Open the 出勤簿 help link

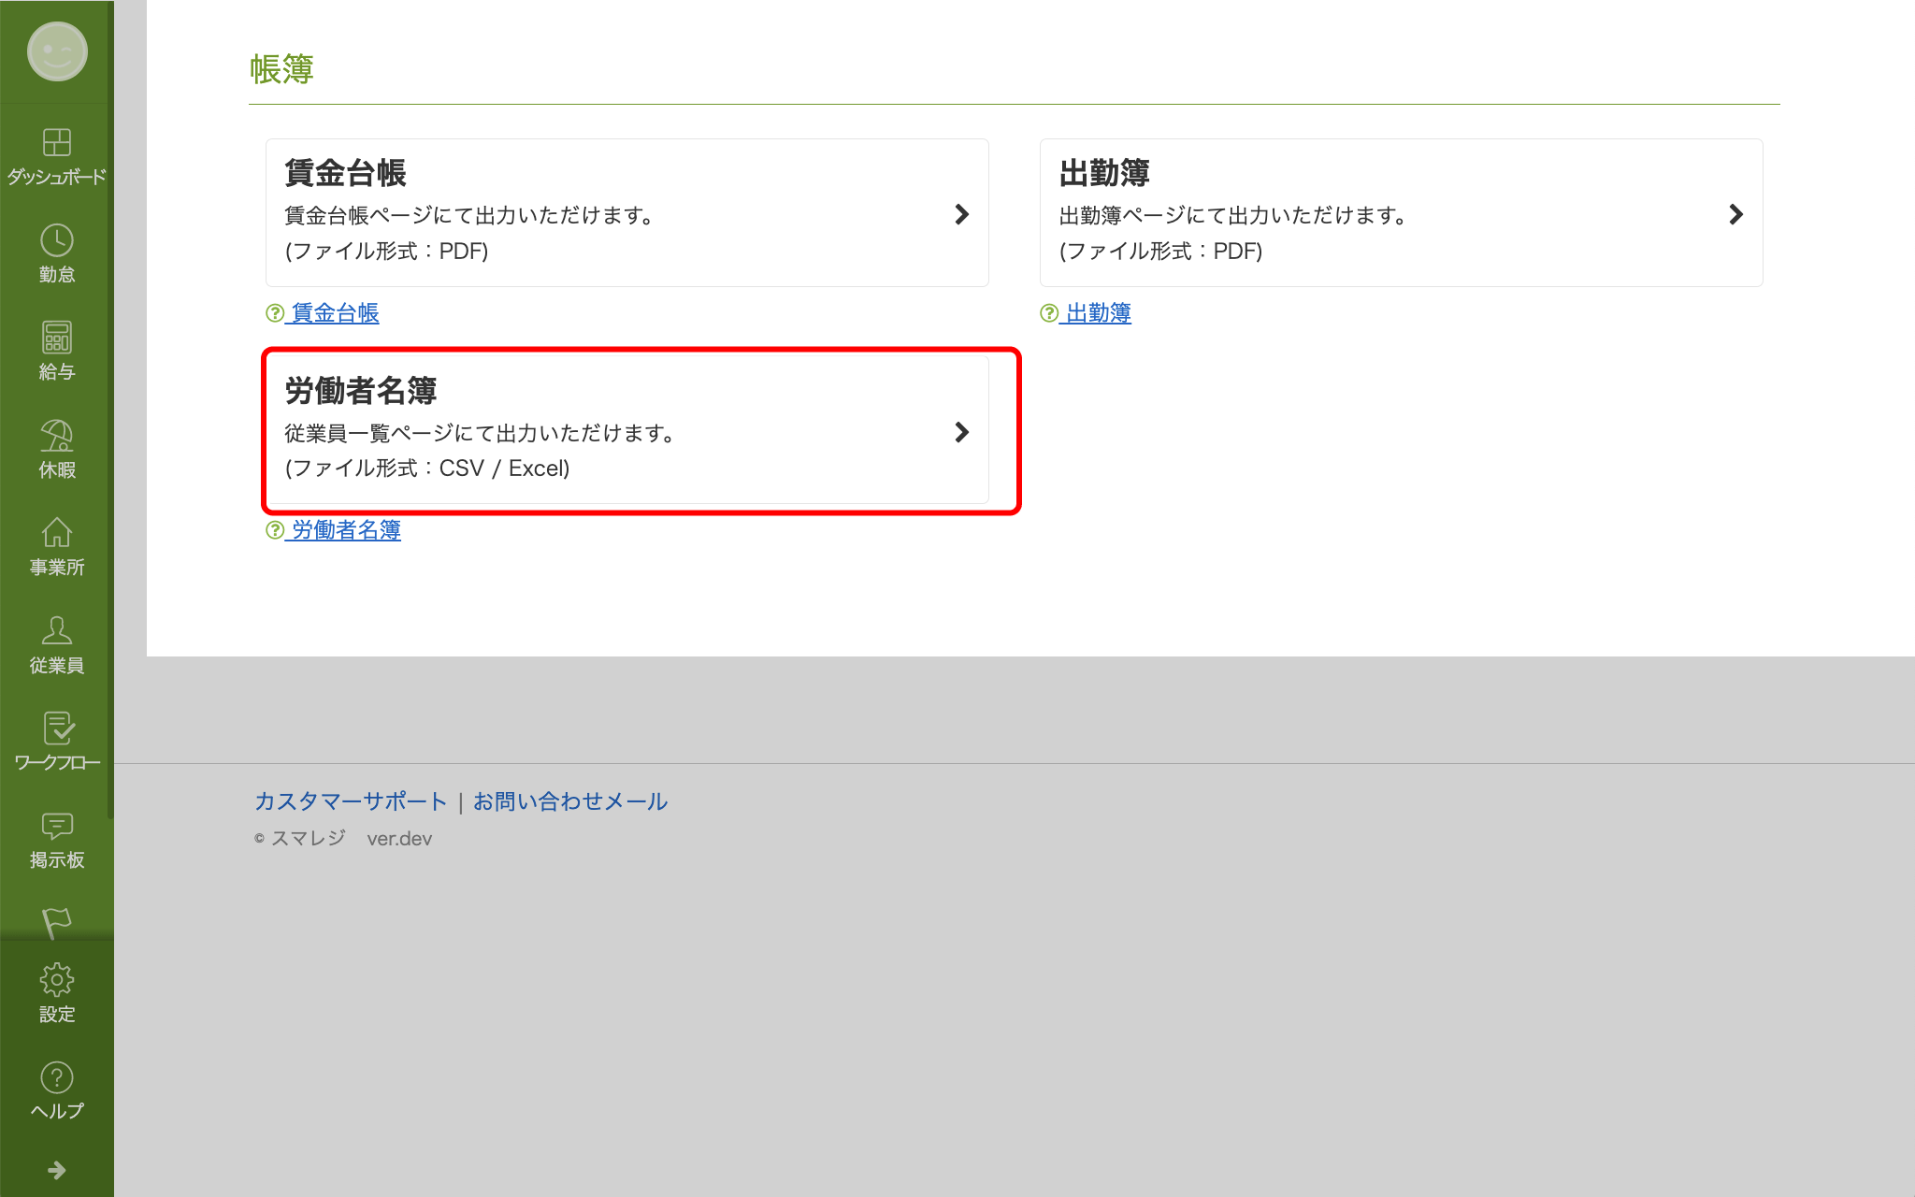[1098, 313]
